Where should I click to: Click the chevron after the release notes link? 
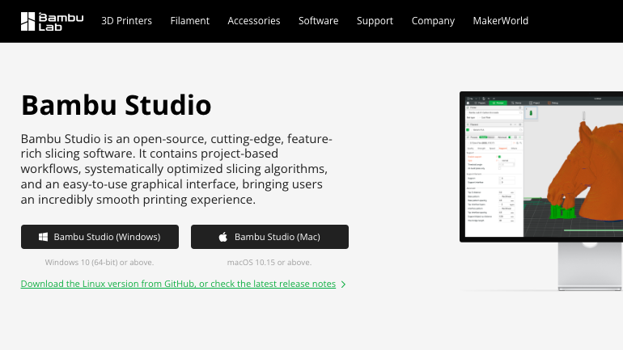coord(343,285)
